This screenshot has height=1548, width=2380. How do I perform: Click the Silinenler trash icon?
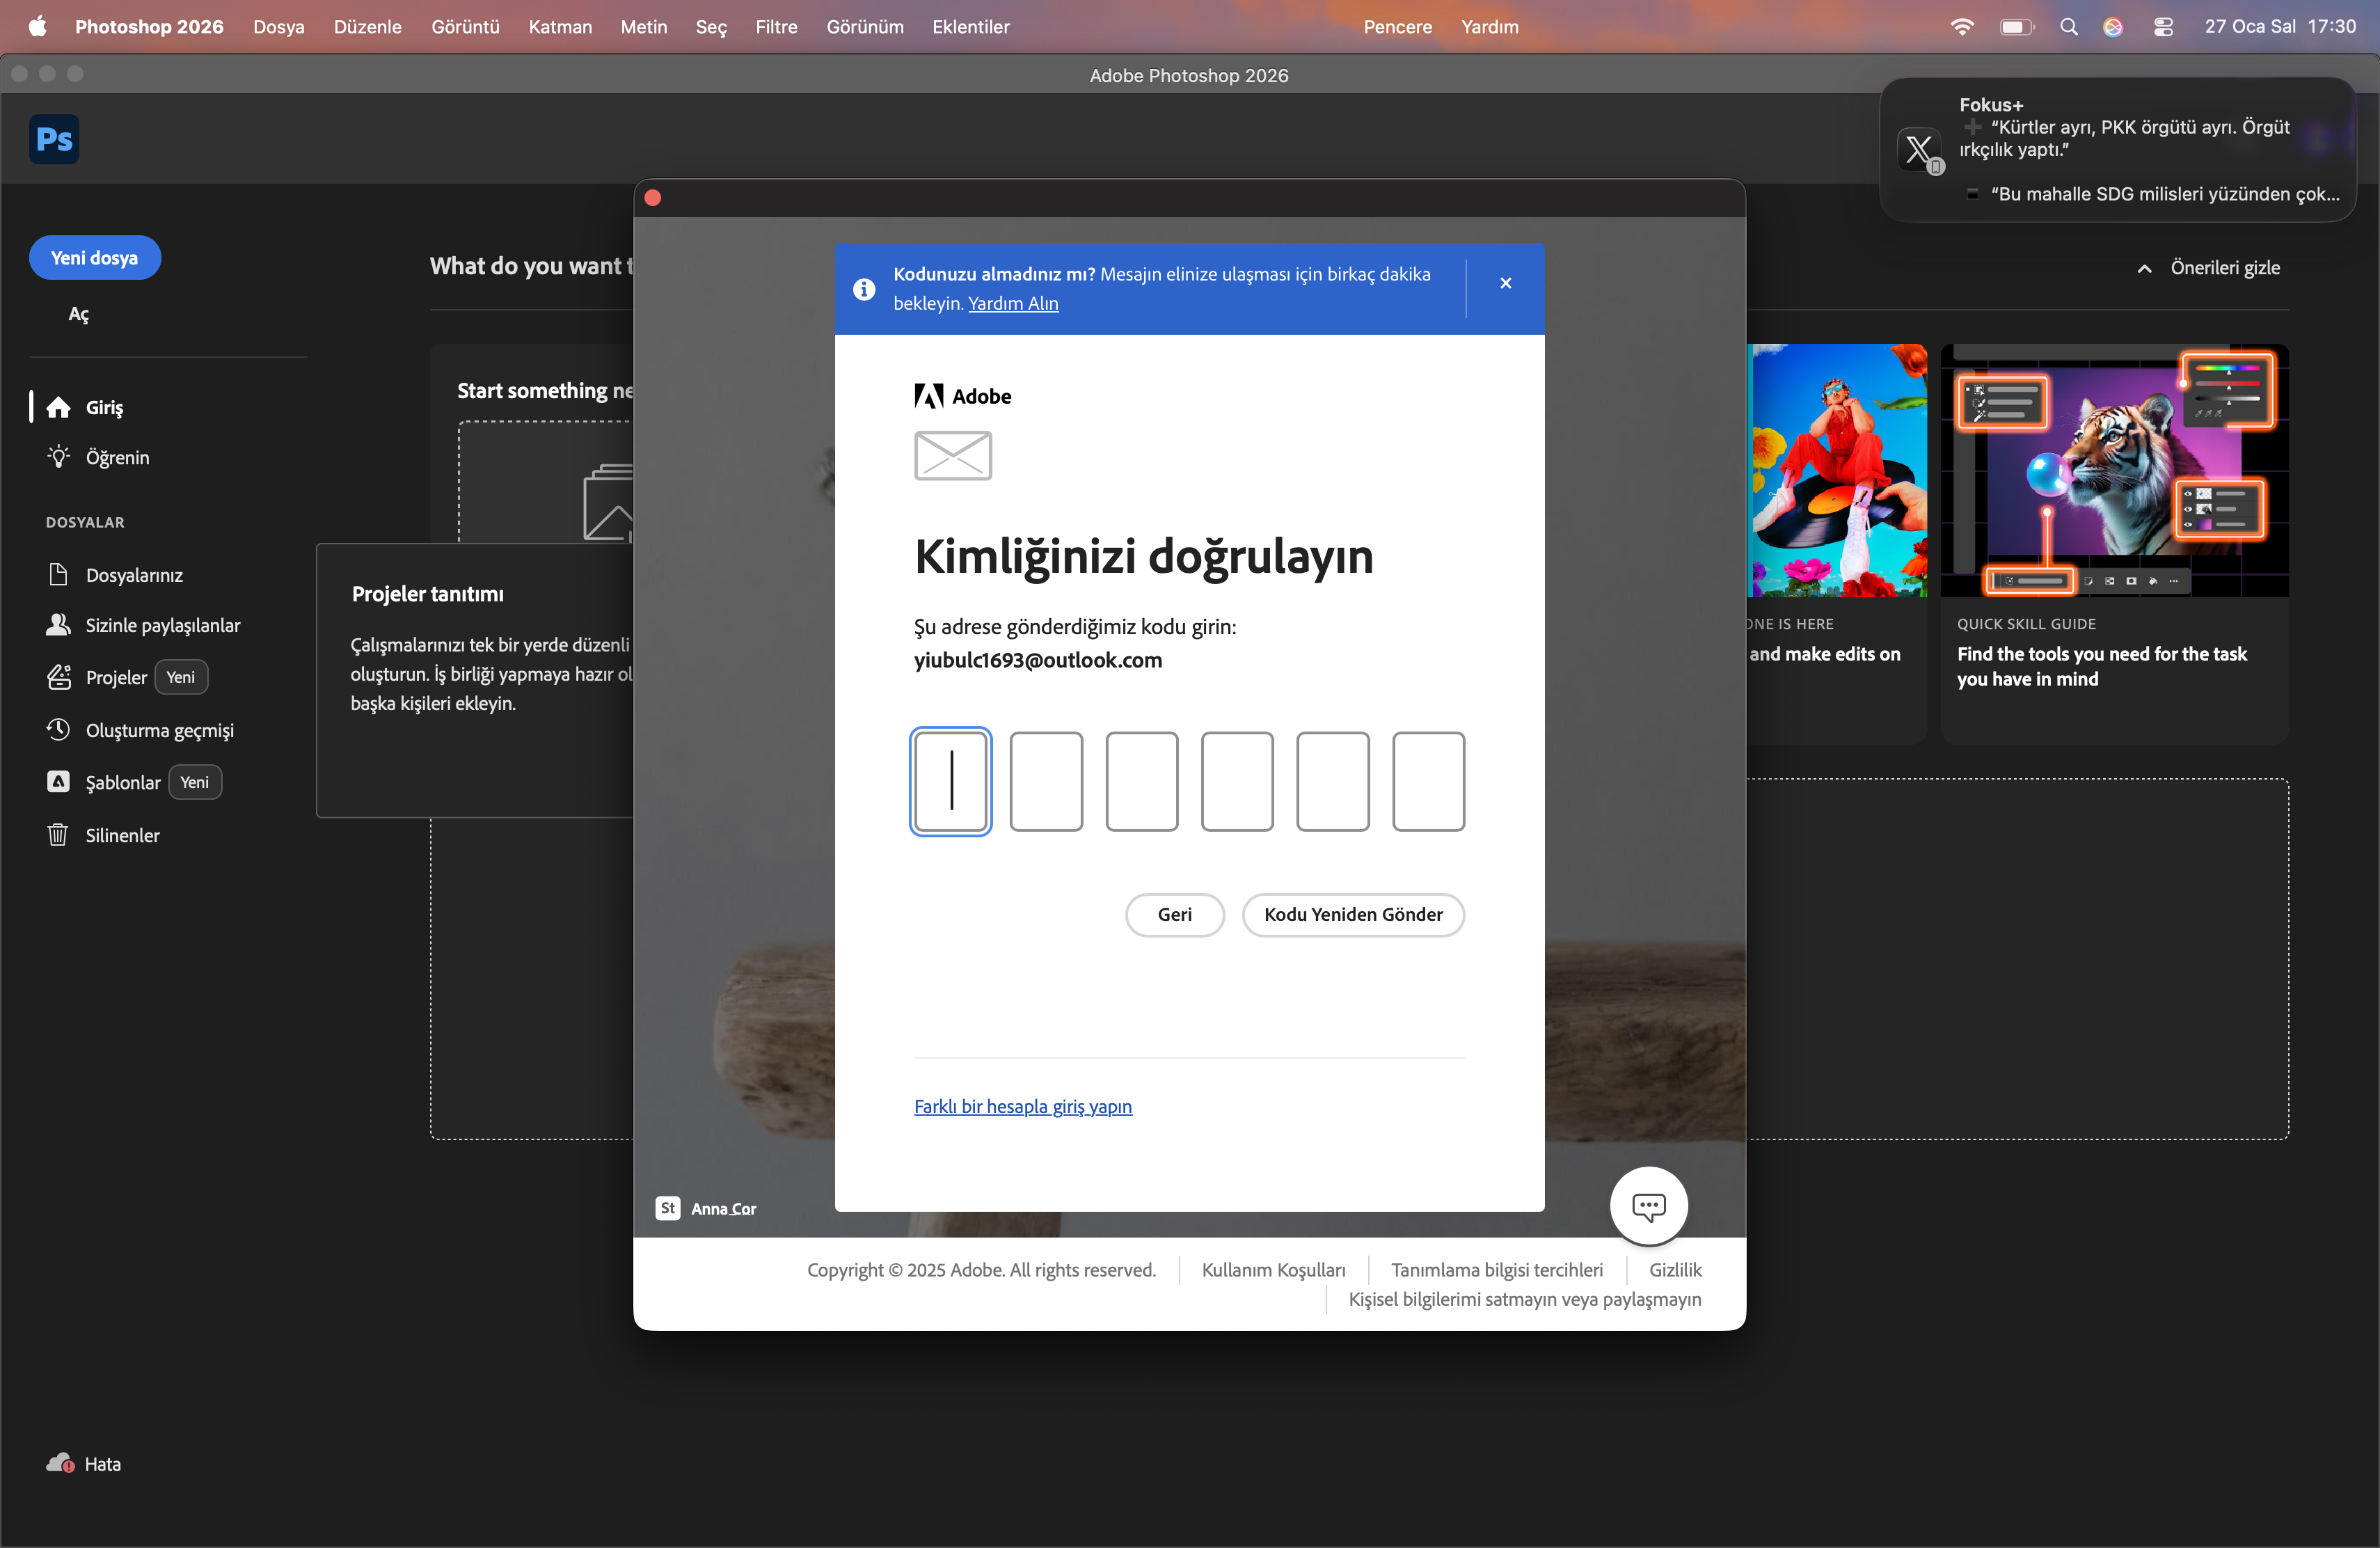(58, 835)
